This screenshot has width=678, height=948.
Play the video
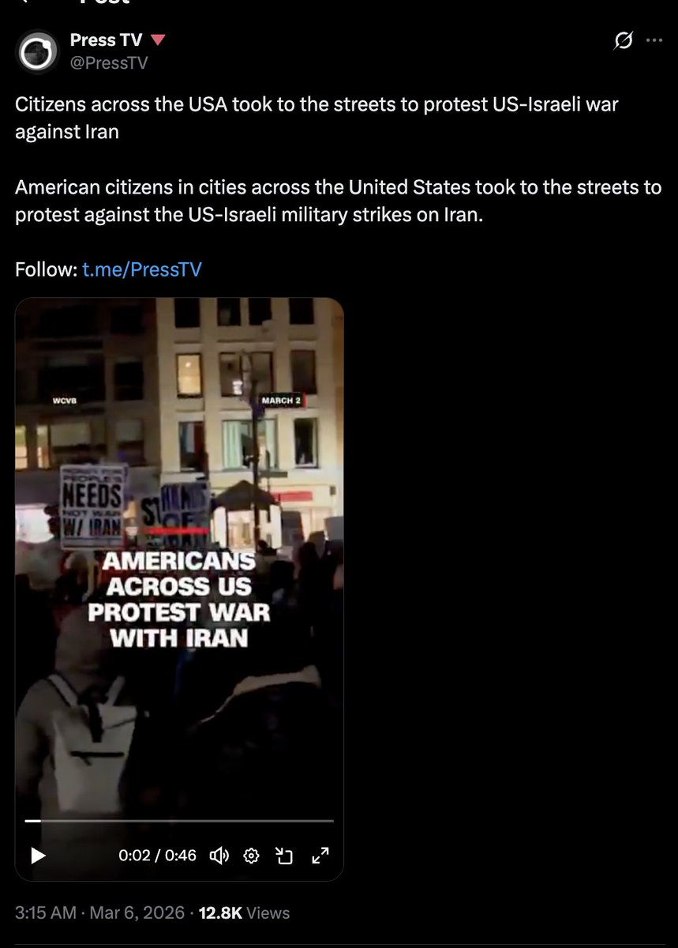[38, 856]
